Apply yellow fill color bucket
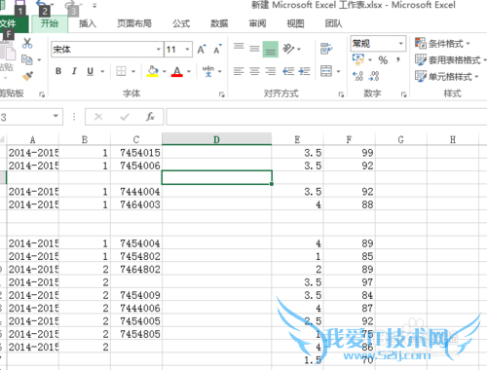This screenshot has width=487, height=370. pos(153,71)
